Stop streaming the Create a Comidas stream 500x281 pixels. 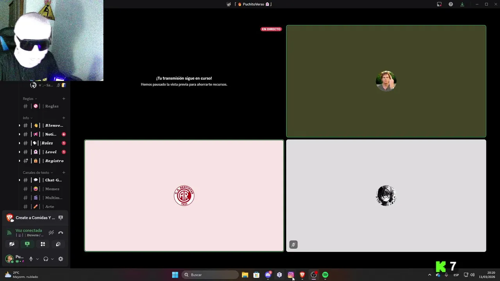tap(61, 218)
